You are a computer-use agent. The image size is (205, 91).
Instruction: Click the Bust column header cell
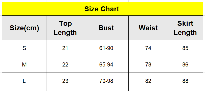click(106, 28)
